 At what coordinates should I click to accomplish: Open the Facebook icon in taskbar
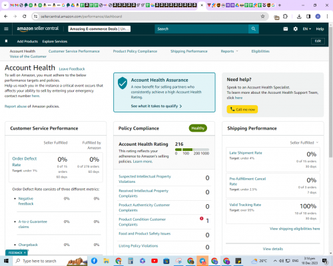coord(94,261)
